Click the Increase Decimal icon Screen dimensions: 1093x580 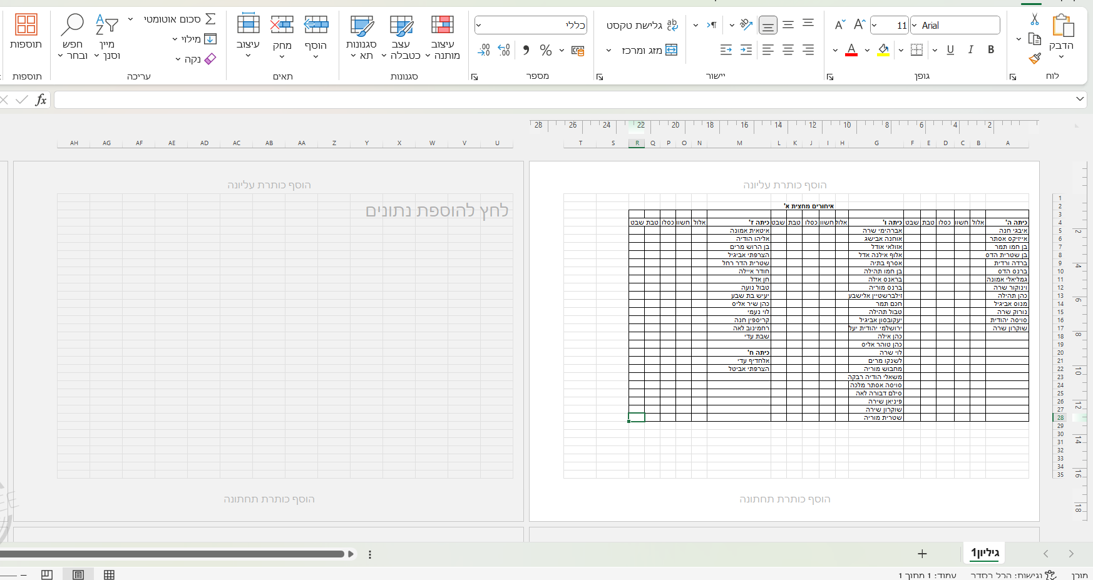[x=505, y=50]
